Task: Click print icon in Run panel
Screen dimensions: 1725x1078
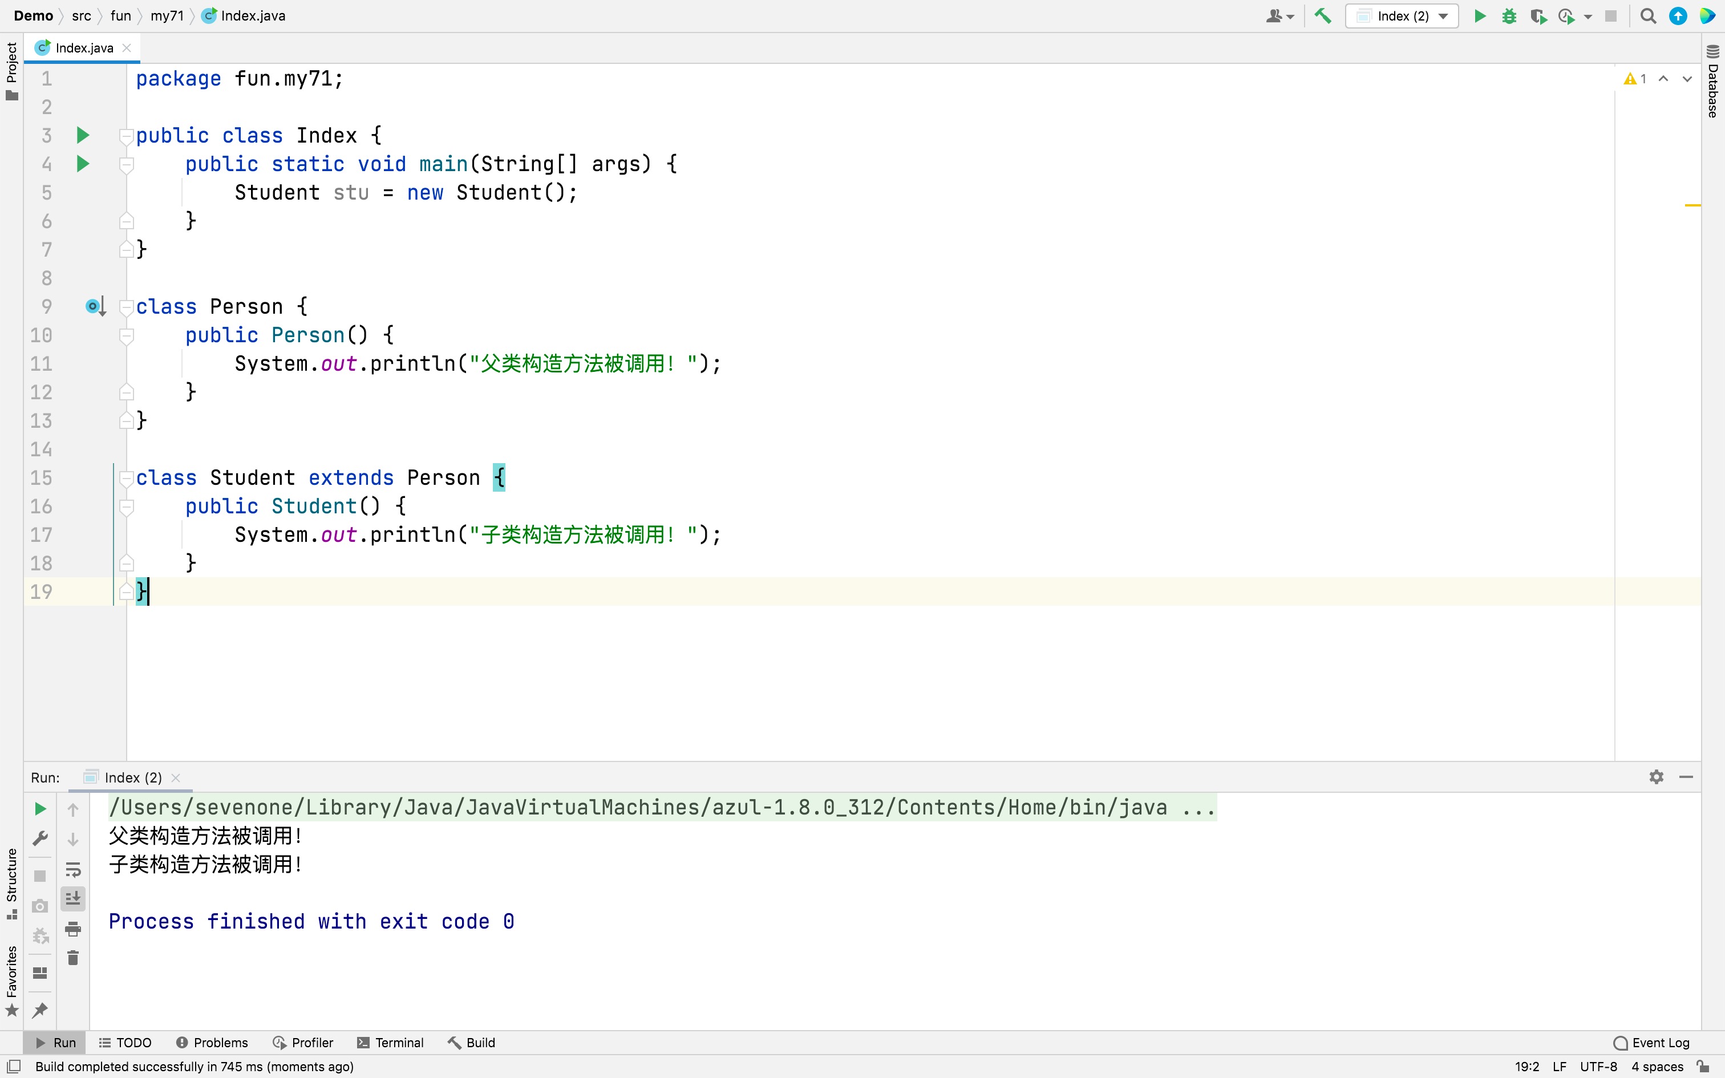Action: (x=72, y=929)
